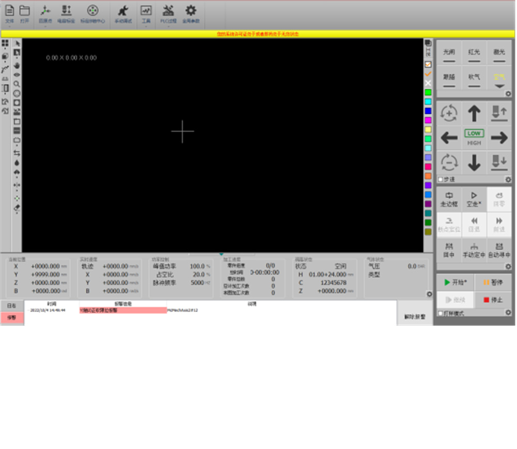Toggle the LOW/HIGH jog speed switch
This screenshot has width=517, height=449.
474,138
